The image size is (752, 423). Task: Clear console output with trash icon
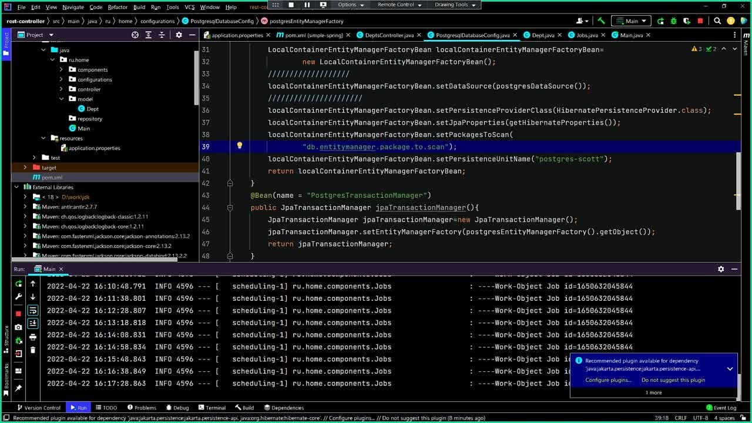[x=33, y=350]
